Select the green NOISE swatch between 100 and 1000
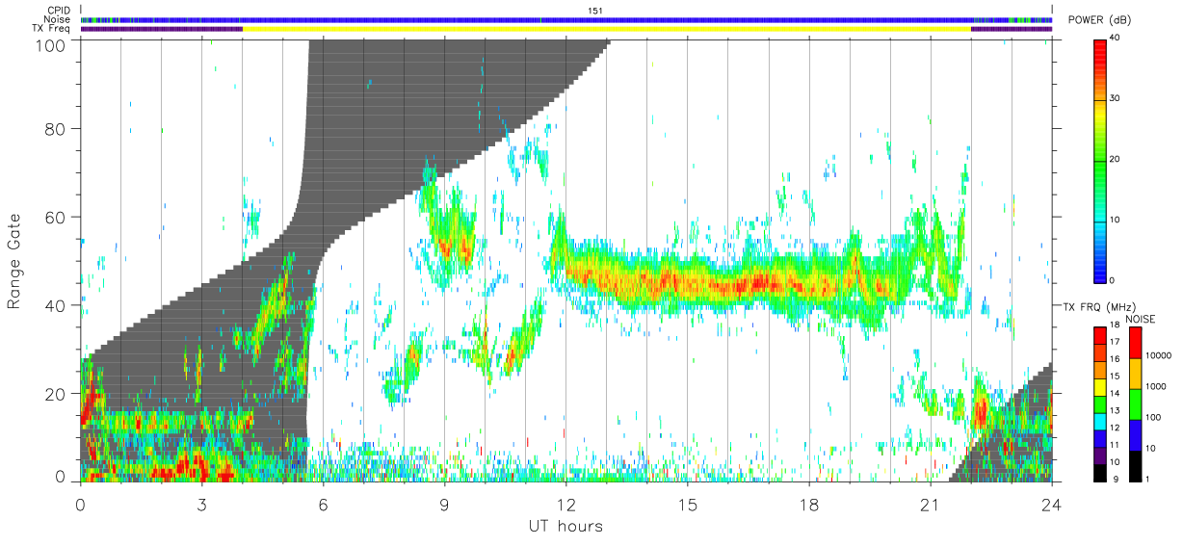 (1135, 404)
